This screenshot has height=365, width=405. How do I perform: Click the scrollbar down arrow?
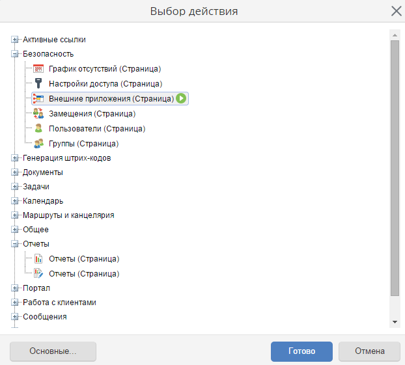point(395,322)
